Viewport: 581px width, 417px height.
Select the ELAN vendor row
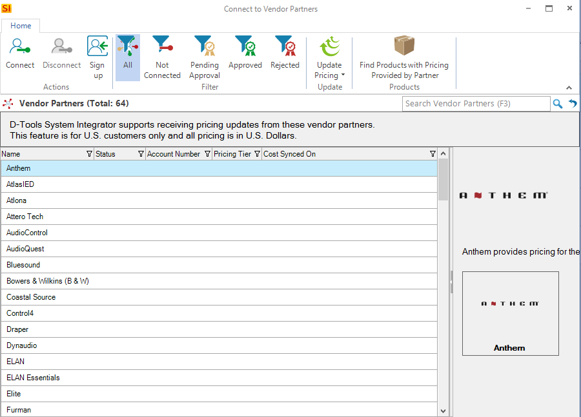219,362
